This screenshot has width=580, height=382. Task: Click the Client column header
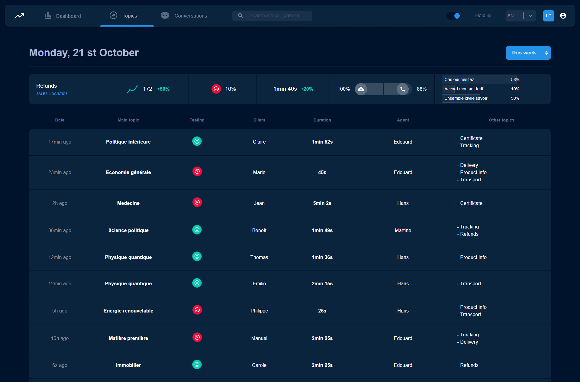(259, 120)
